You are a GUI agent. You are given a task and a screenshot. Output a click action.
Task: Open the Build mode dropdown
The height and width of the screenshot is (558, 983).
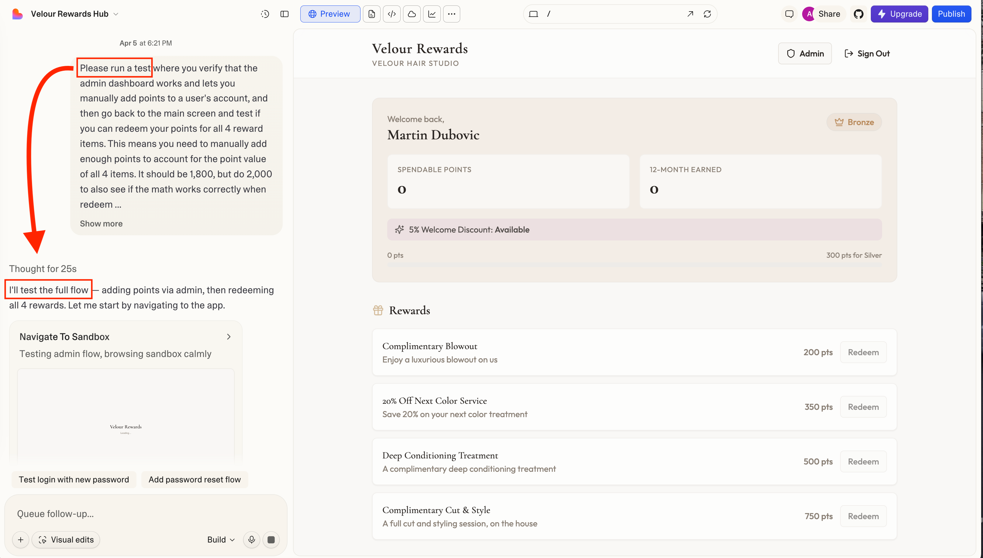tap(220, 539)
